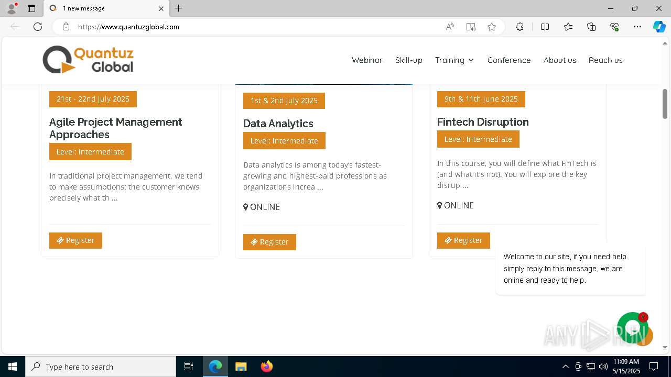This screenshot has width=671, height=377.
Task: Add this page to favorites
Action: pyautogui.click(x=492, y=27)
